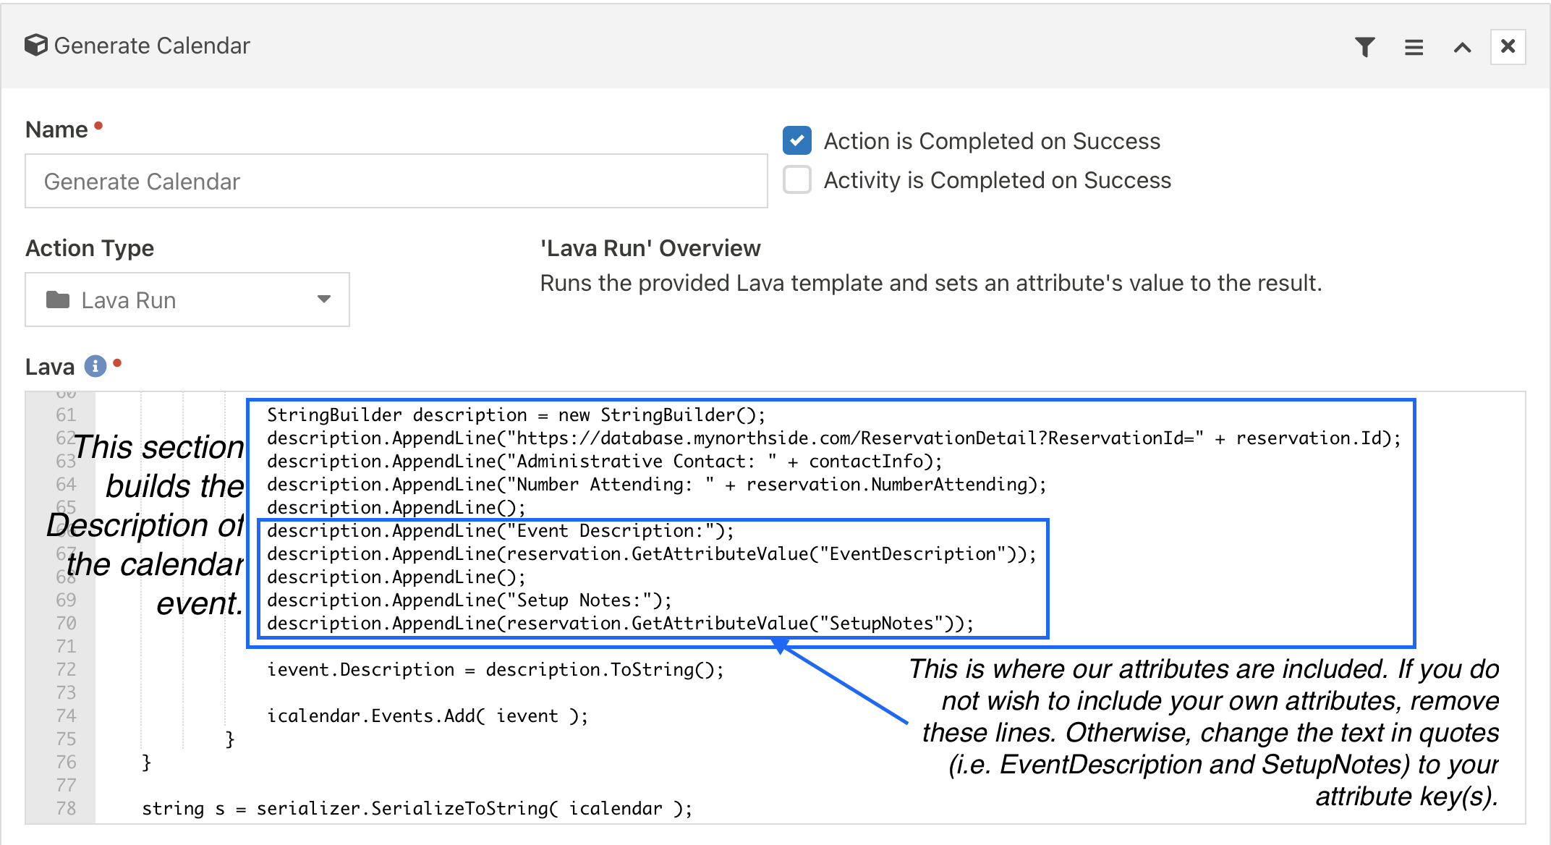Click line containing "Setup Notes:" text

pyautogui.click(x=469, y=600)
